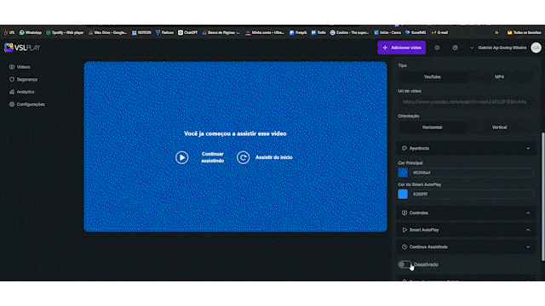The height and width of the screenshot is (306, 545).
Task: Collapse the Continue Assistindo section chevron
Action: (x=528, y=247)
